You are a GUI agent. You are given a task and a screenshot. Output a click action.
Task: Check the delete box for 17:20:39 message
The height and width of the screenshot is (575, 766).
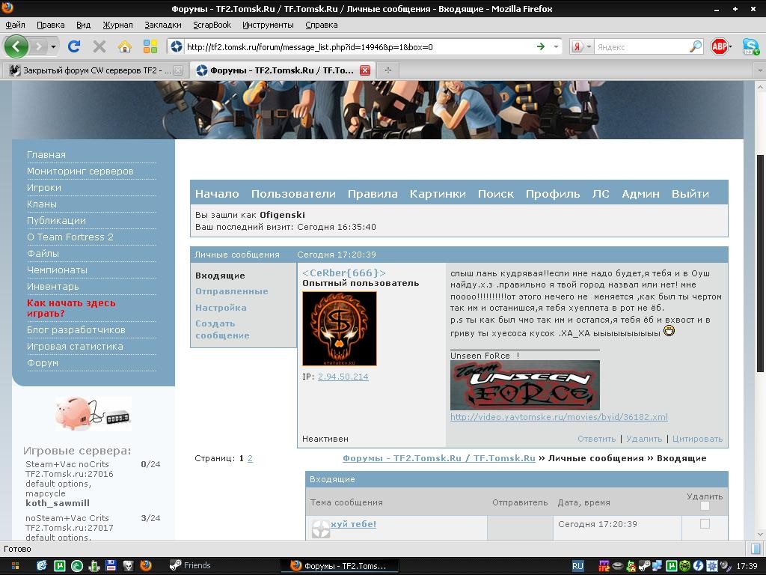coord(705,523)
